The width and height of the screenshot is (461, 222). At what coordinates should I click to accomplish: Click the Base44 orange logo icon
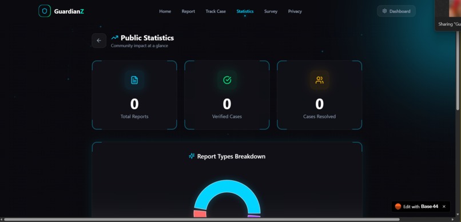(398, 207)
